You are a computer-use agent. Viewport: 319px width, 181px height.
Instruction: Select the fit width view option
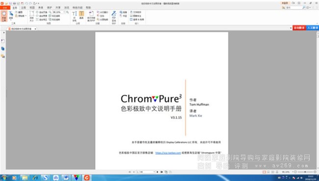(x=42, y=16)
